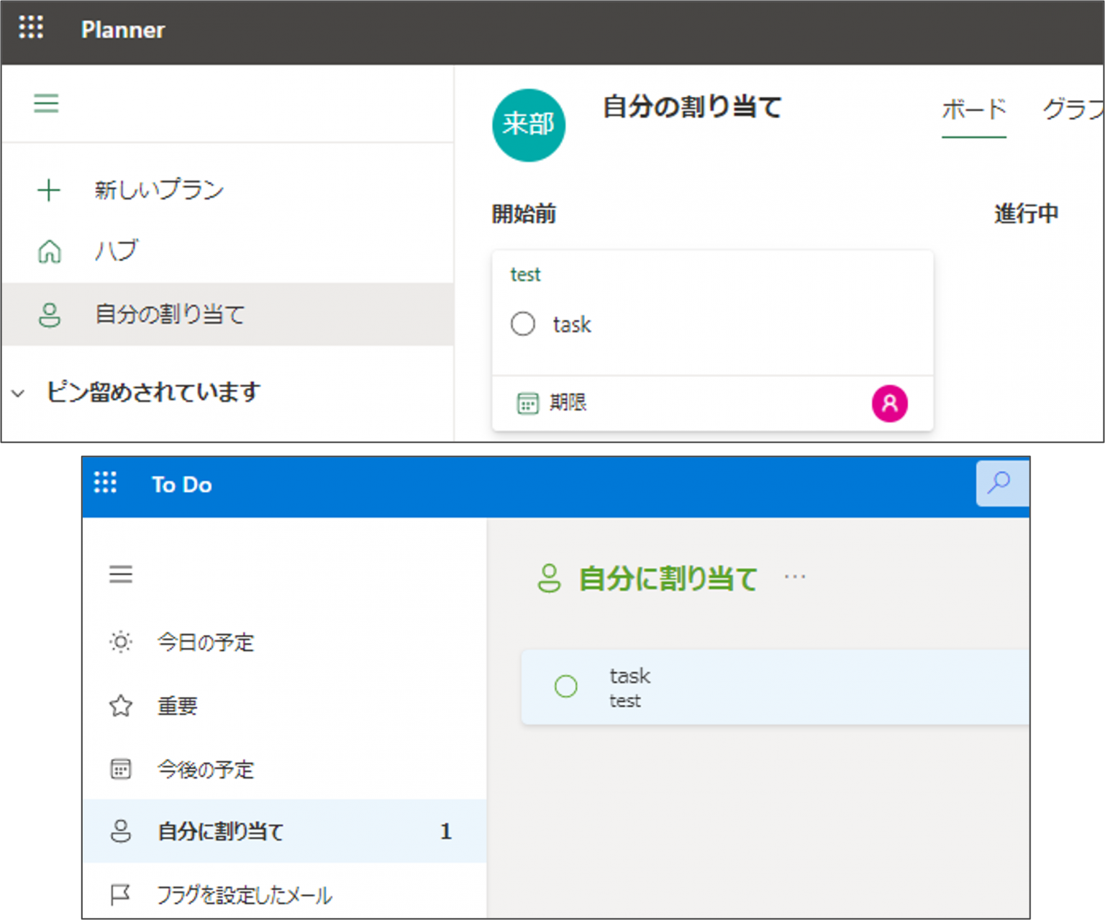Click the person icon beside 自分の割り当て in Planner

point(49,314)
